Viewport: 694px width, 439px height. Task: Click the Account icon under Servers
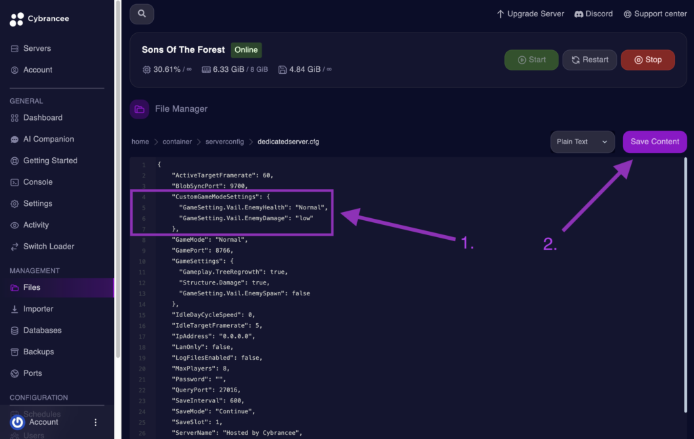[x=15, y=70]
